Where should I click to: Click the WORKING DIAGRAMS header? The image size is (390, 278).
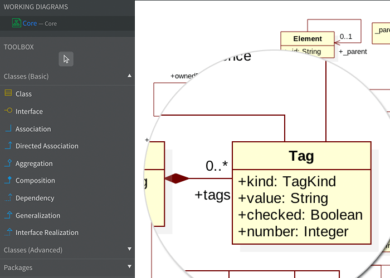pyautogui.click(x=36, y=7)
